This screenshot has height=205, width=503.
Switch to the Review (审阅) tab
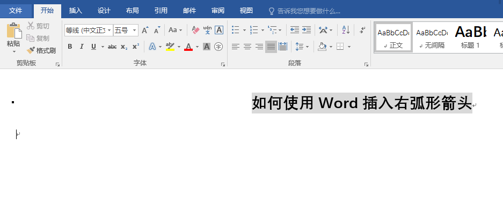[x=218, y=11]
